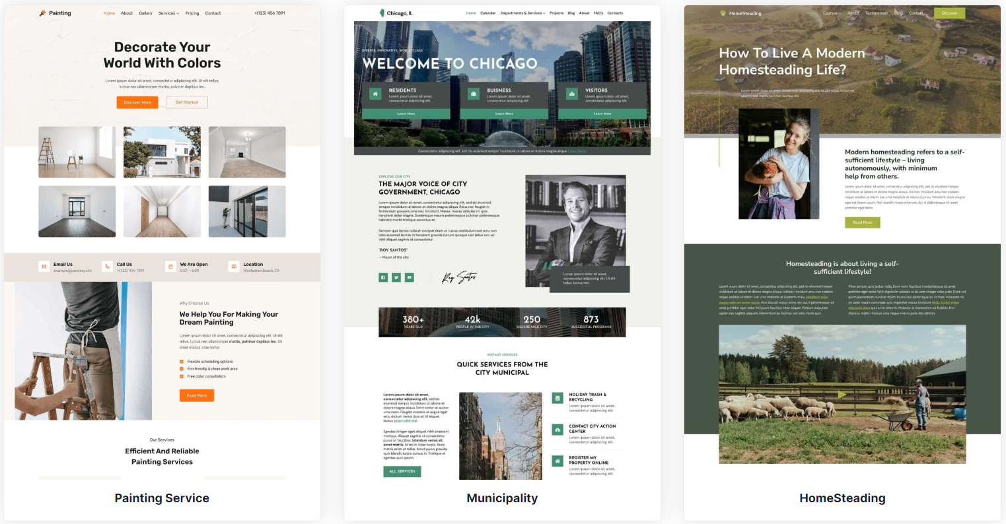The height and width of the screenshot is (524, 1006).
Task: Click the 42k People In The City statistic
Action: (x=472, y=321)
